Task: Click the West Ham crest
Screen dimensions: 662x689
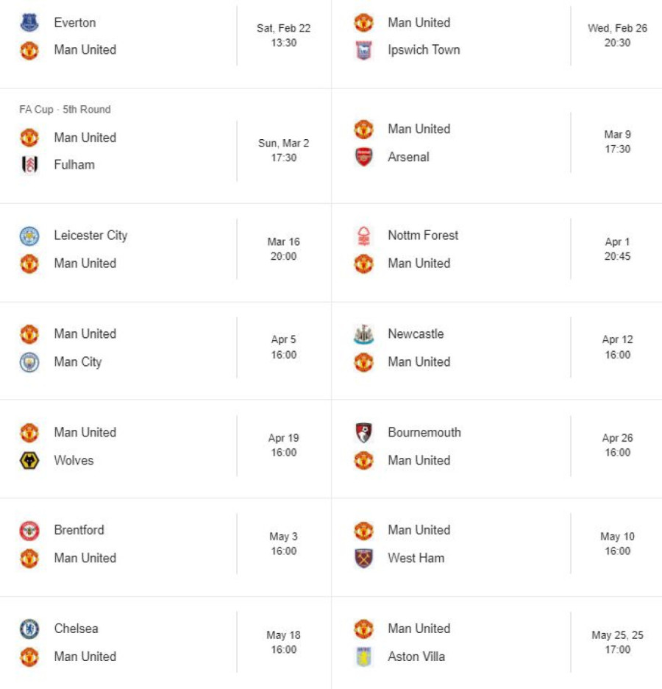Action: (x=363, y=558)
